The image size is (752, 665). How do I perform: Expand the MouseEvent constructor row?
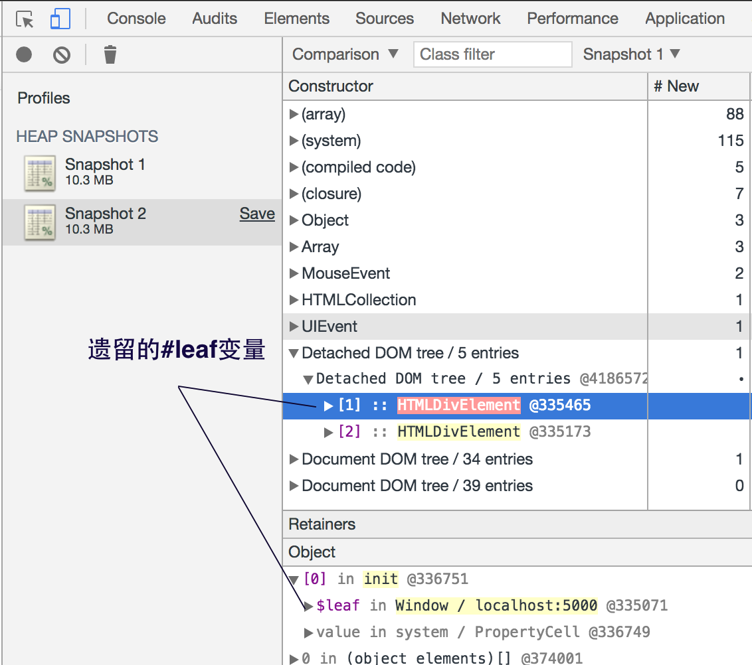(294, 273)
